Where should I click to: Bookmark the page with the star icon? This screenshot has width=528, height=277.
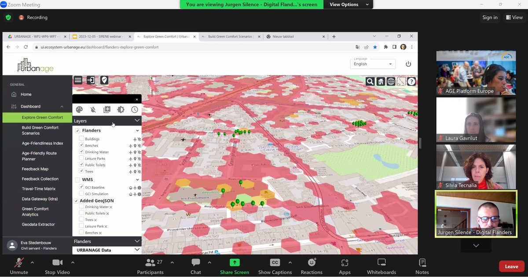point(375,47)
